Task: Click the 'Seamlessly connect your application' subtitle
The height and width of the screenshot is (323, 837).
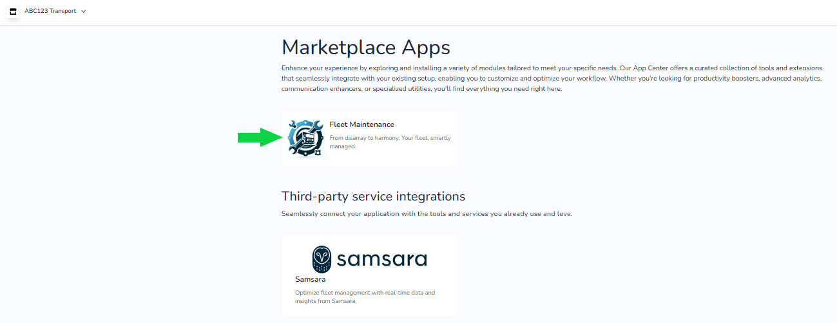Action: tap(427, 214)
